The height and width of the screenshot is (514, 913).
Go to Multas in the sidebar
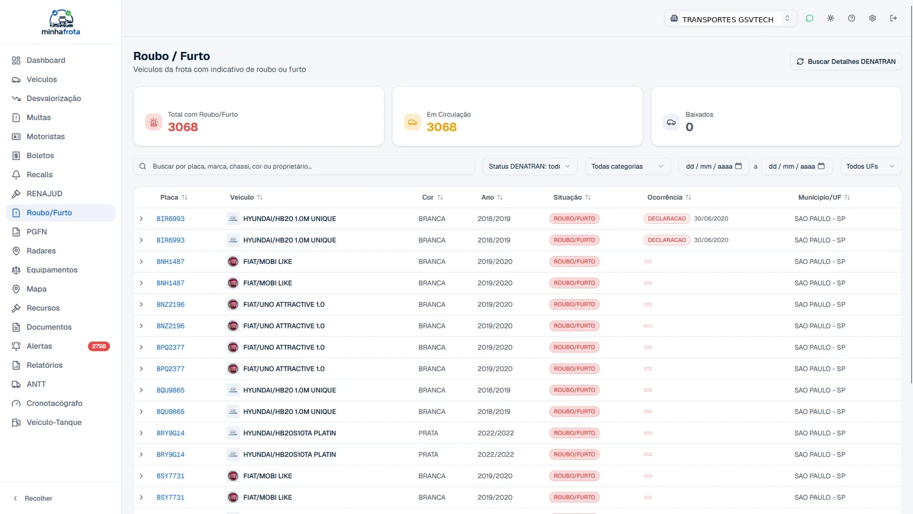point(60,118)
